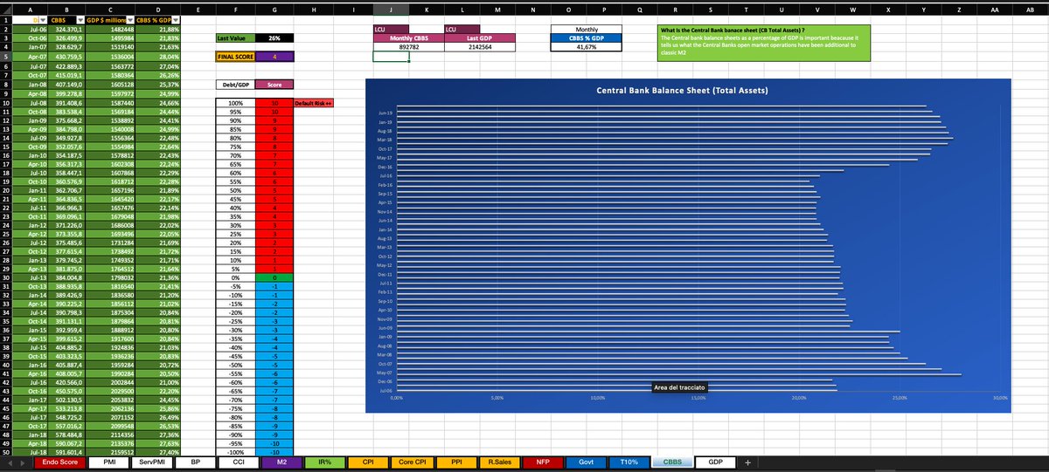Select the Jun-19 bar label in chart
The image size is (1049, 472).
(386, 113)
